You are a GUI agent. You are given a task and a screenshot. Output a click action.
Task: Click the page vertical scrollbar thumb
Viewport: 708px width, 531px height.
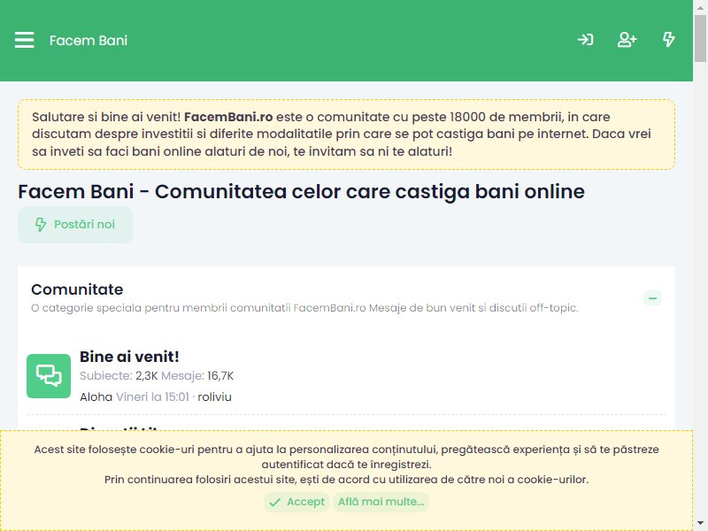click(700, 38)
